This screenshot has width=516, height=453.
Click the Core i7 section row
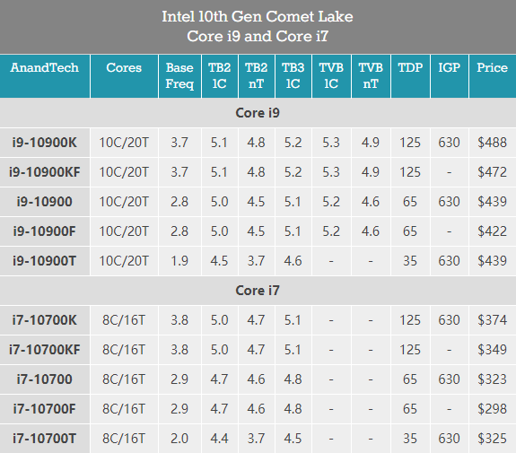(258, 291)
